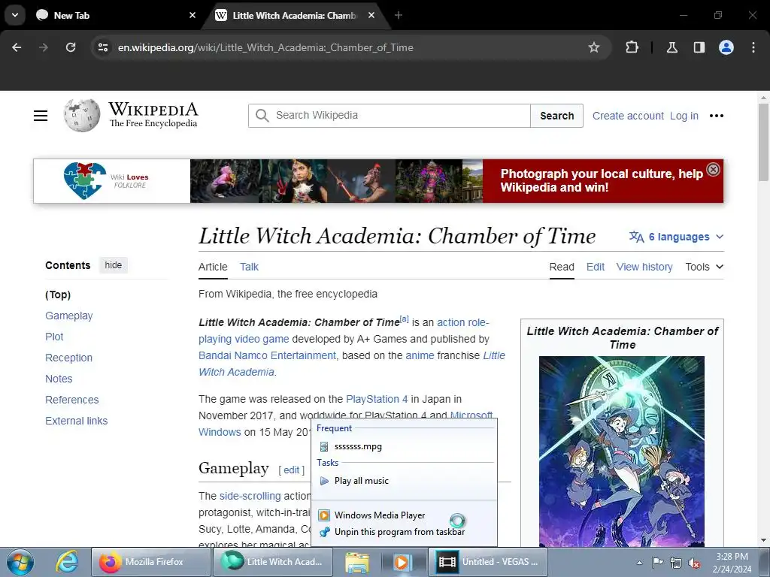Jump to External links in contents
The image size is (770, 577).
pos(76,421)
